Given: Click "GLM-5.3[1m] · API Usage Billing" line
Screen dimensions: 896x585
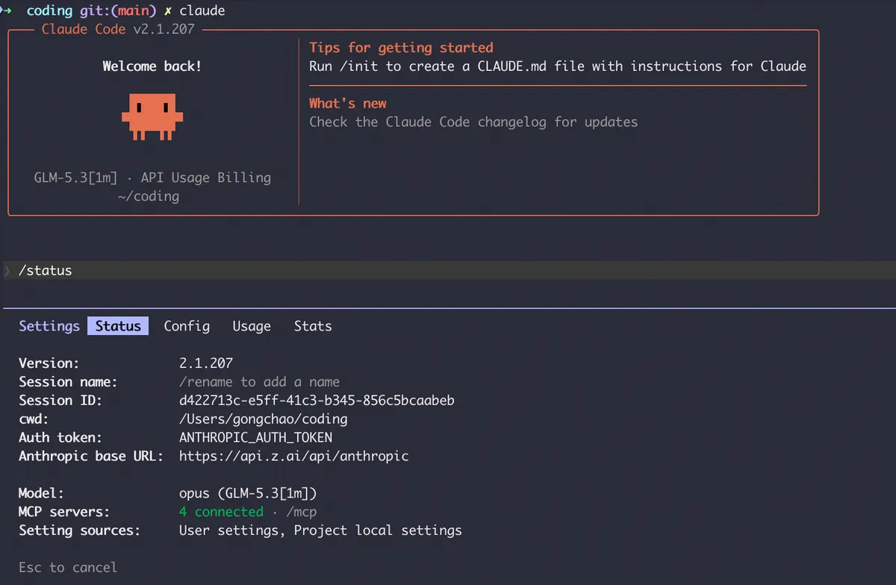Looking at the screenshot, I should 152,178.
